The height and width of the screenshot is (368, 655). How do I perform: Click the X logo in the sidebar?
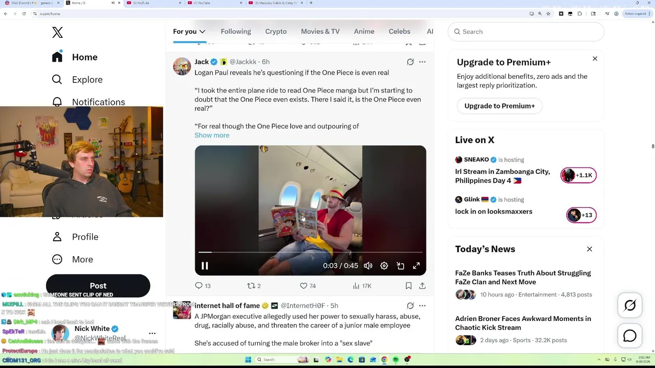click(x=57, y=32)
